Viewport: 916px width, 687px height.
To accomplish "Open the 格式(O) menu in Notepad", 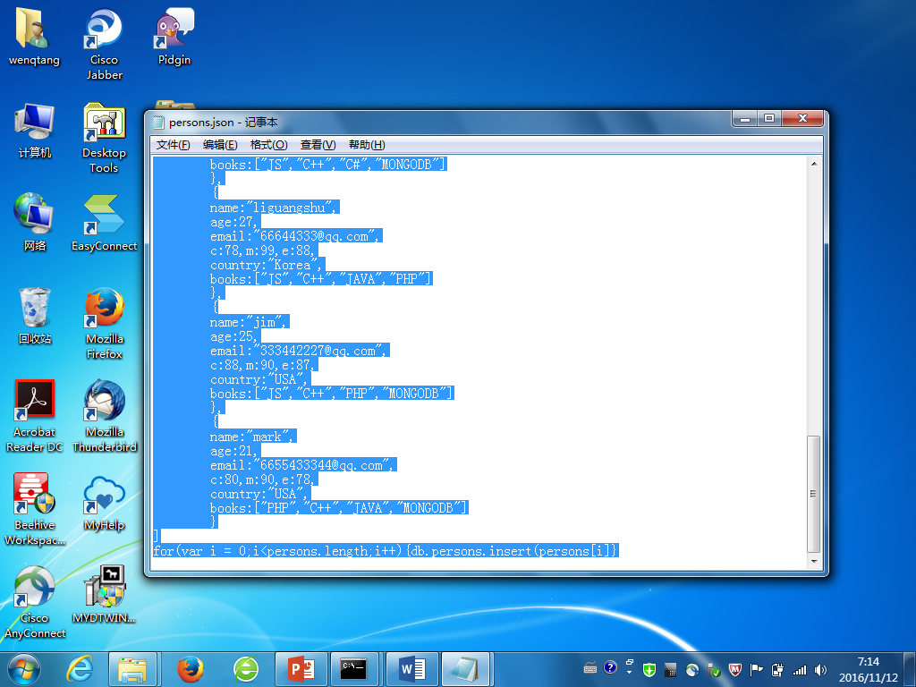I will click(x=268, y=145).
